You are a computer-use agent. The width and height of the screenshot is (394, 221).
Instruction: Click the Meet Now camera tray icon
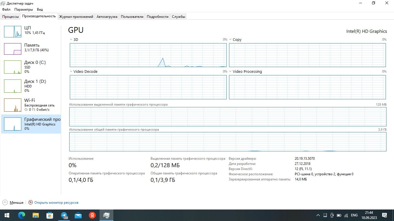[x=332, y=215]
